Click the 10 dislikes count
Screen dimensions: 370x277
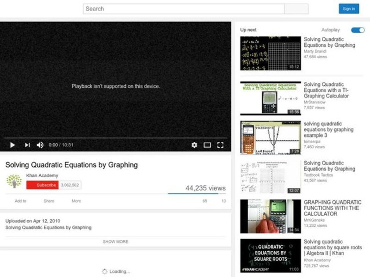(223, 201)
